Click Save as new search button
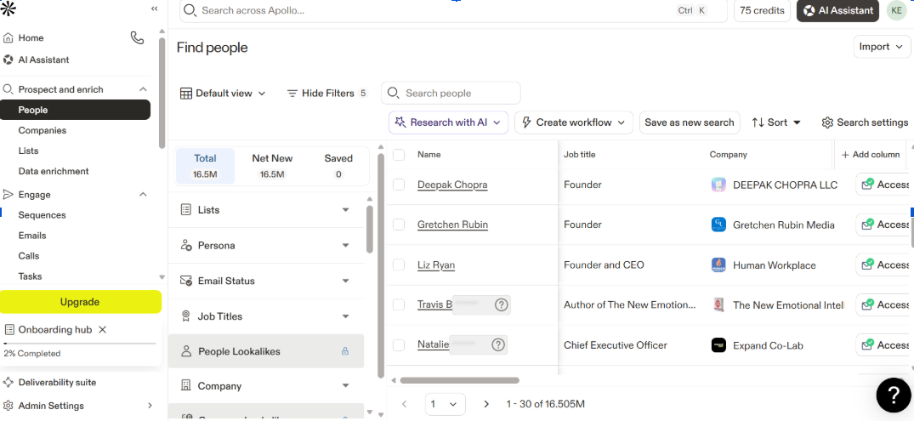 coord(690,122)
